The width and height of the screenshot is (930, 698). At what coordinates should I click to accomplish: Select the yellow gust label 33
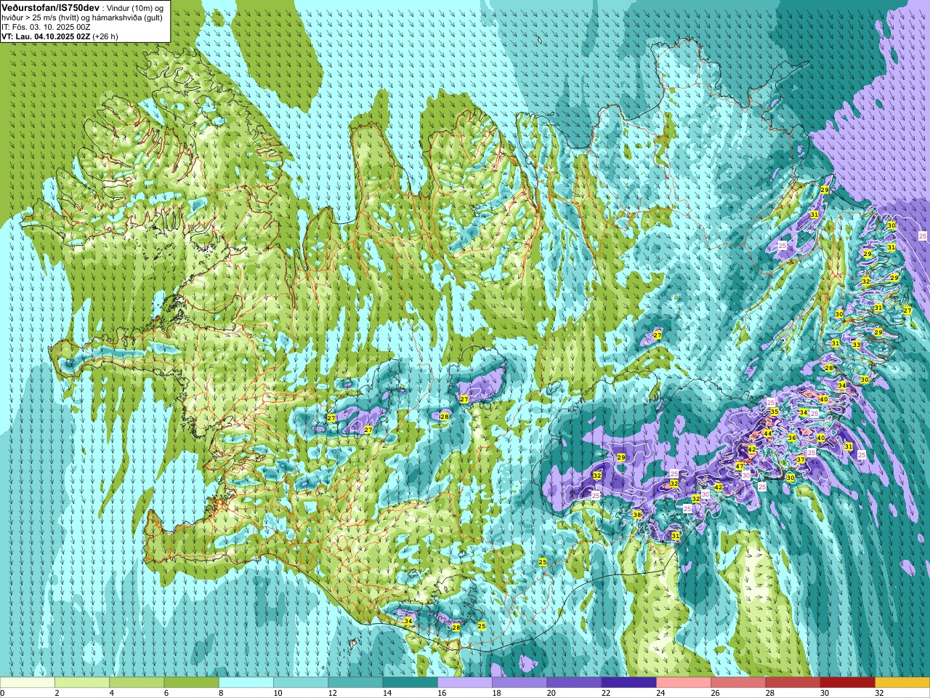coord(857,345)
